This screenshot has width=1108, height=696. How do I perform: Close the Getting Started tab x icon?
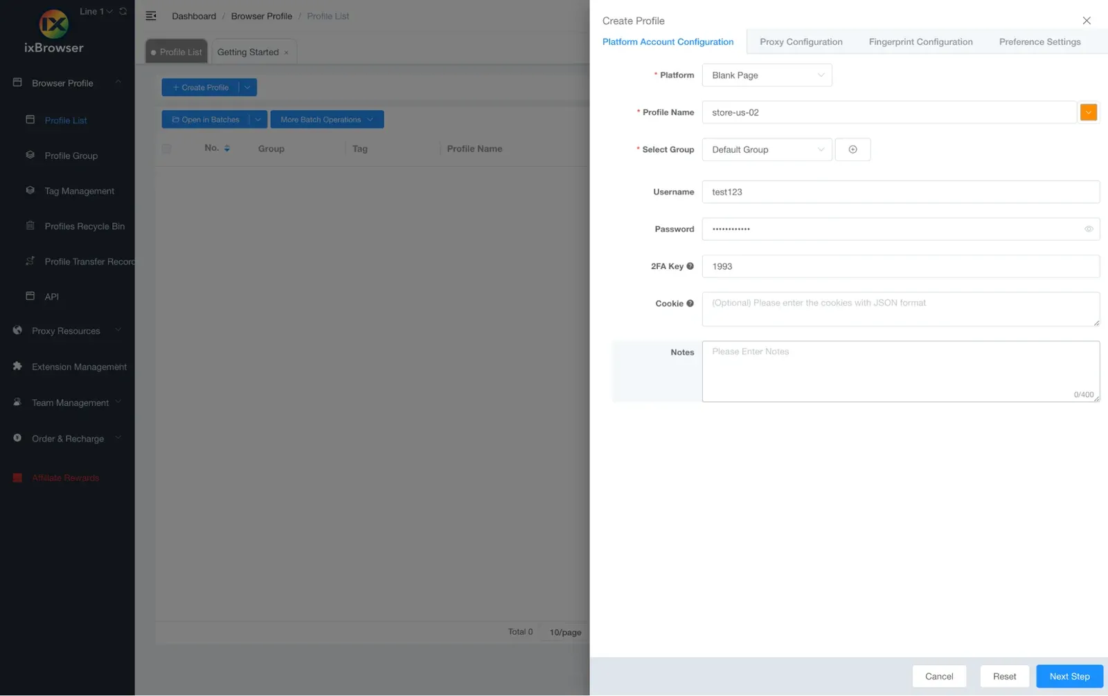point(286,53)
